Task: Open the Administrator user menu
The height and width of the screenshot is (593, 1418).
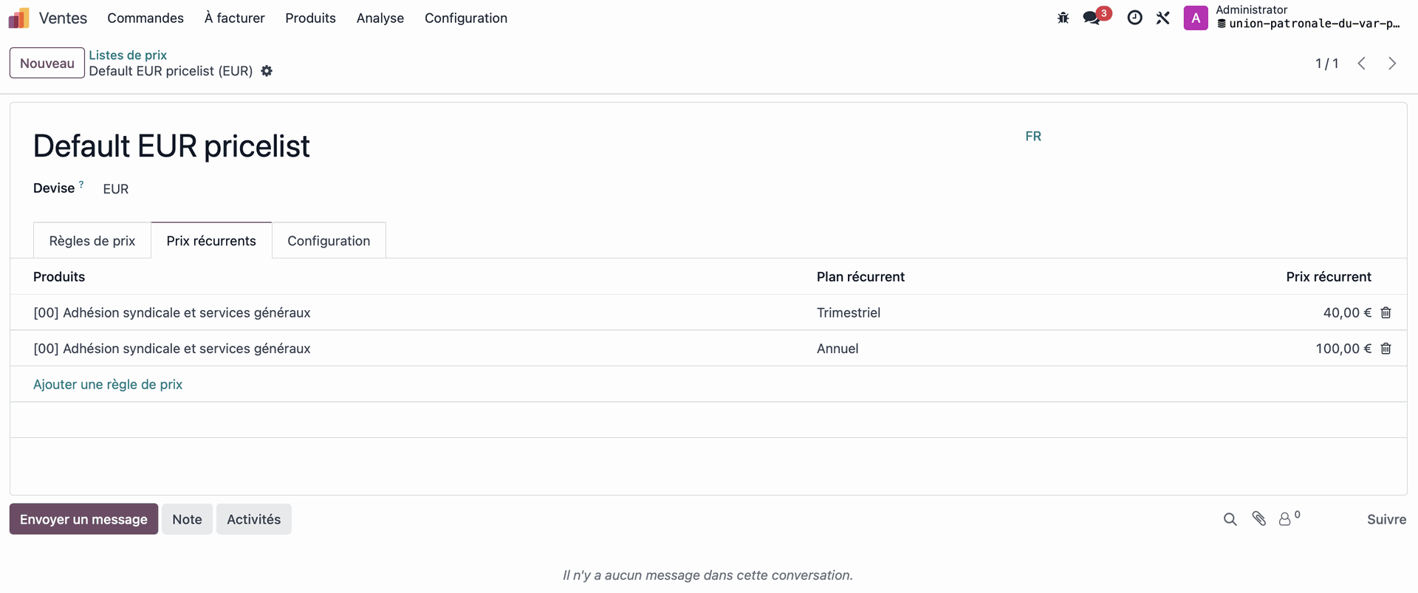Action: tap(1292, 17)
